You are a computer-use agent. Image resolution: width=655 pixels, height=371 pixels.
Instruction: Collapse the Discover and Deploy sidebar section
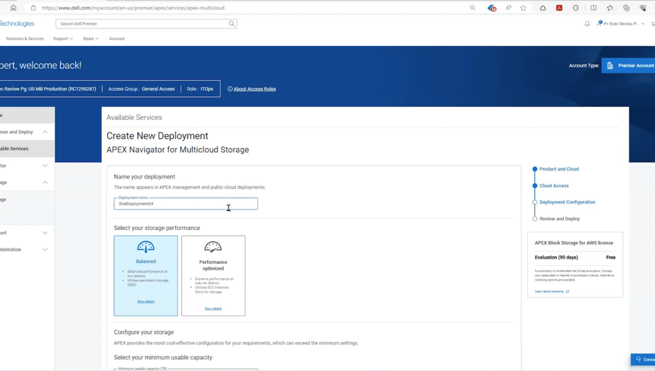pos(45,132)
